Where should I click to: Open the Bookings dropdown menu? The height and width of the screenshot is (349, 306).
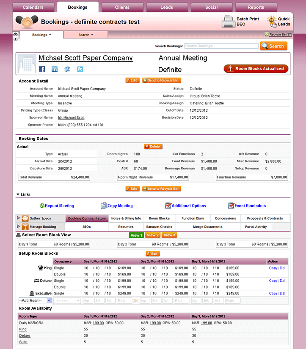[42, 35]
